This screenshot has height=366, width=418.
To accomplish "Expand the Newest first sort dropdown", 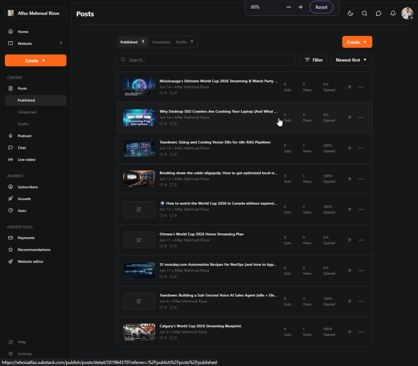I will (x=351, y=60).
